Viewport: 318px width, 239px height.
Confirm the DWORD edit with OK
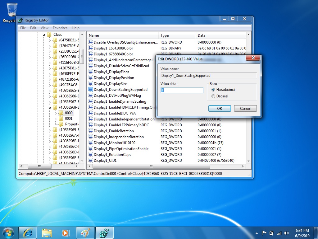(x=220, y=109)
